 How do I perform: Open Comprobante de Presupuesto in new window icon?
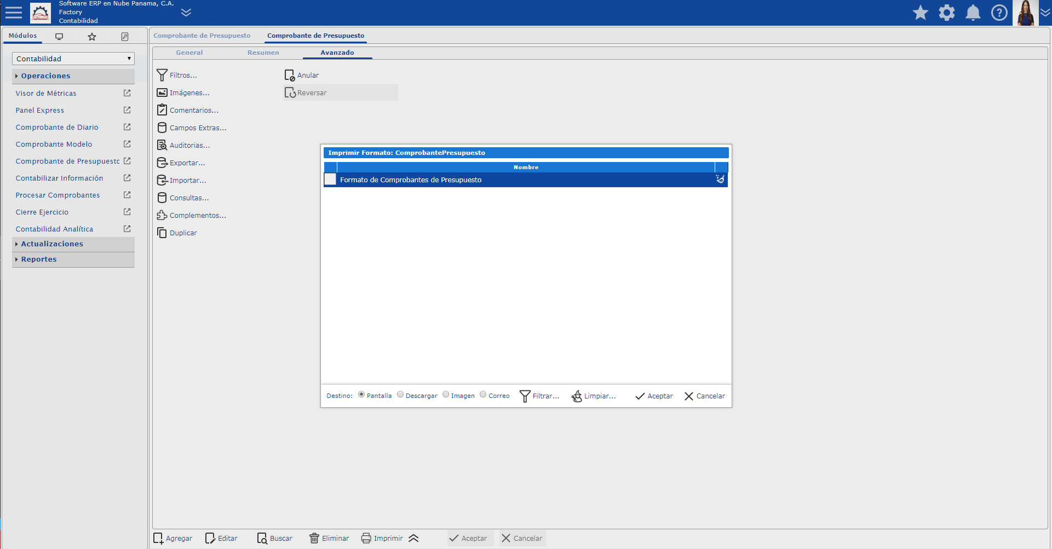[x=127, y=161]
